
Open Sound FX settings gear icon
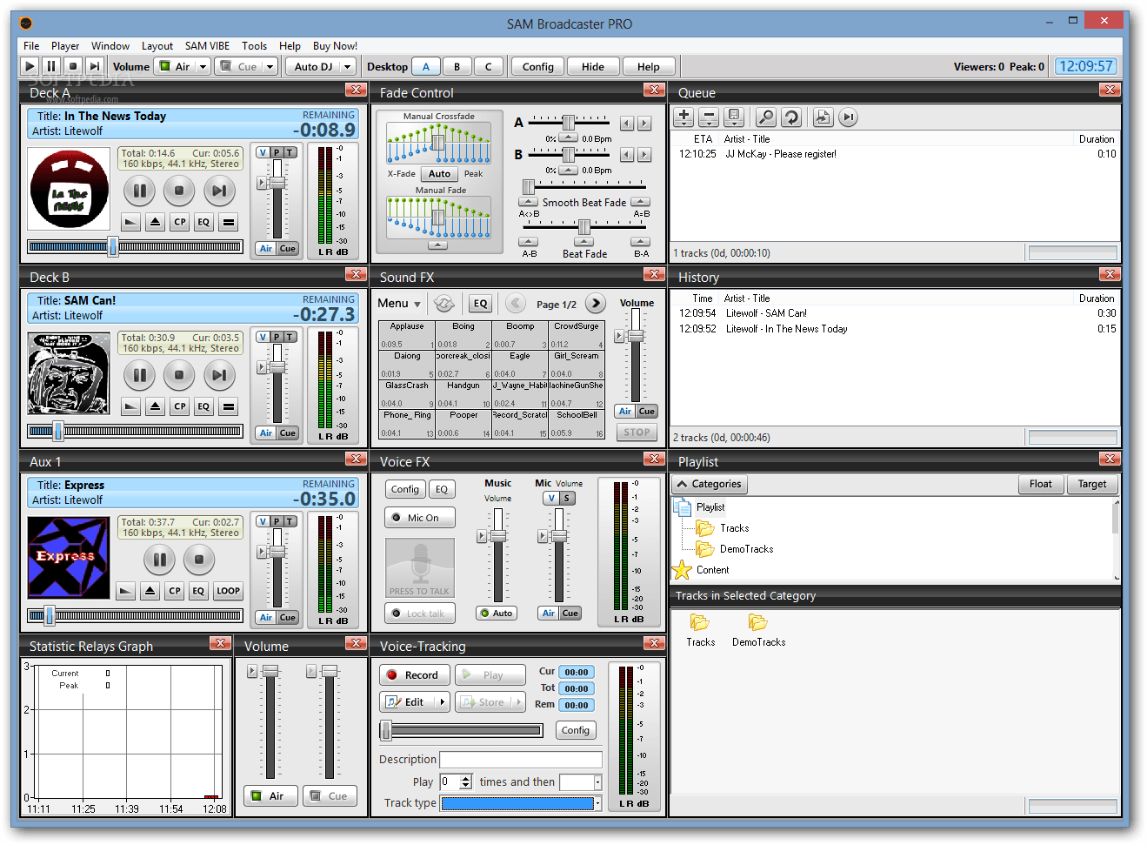pyautogui.click(x=444, y=303)
